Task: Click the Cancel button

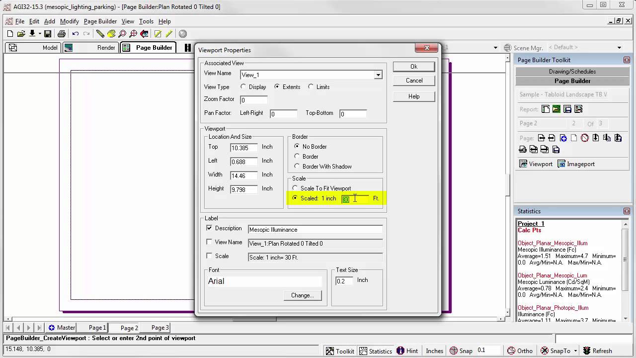Action: (x=414, y=81)
